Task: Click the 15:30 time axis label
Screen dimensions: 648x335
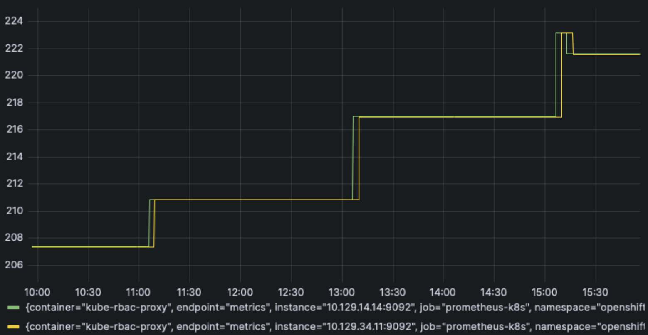Action: (x=595, y=292)
